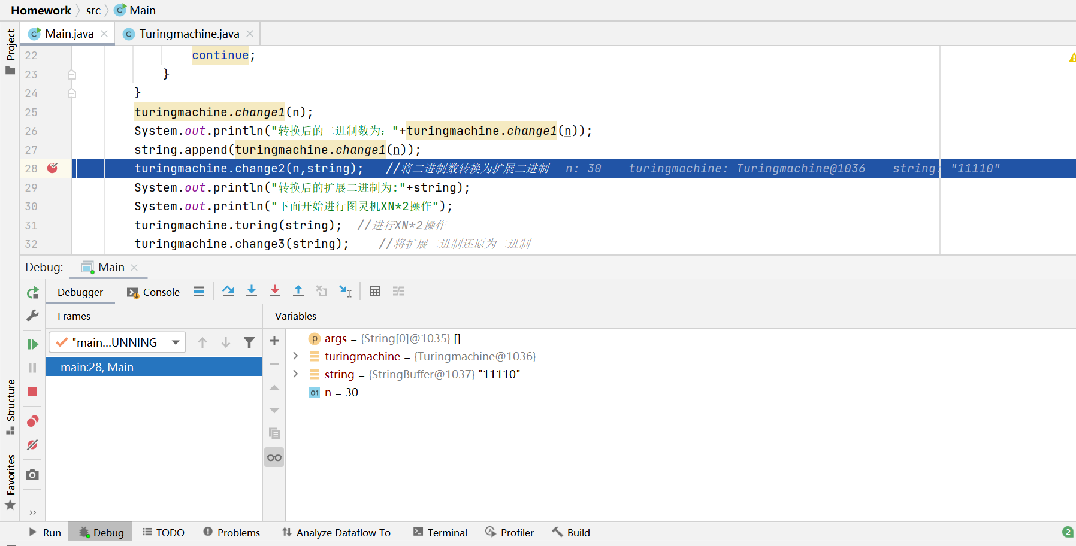Stop the debug session
The image size is (1076, 546).
coord(32,392)
